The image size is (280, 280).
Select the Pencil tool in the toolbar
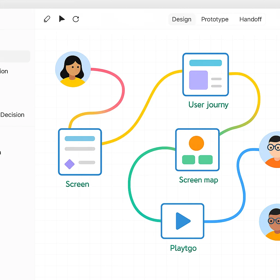coord(47,19)
